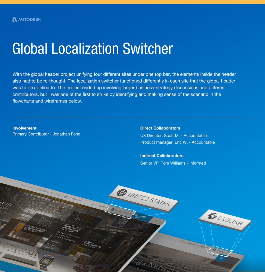
Task: Click inside the SEARCH input field
Action: tap(83, 202)
